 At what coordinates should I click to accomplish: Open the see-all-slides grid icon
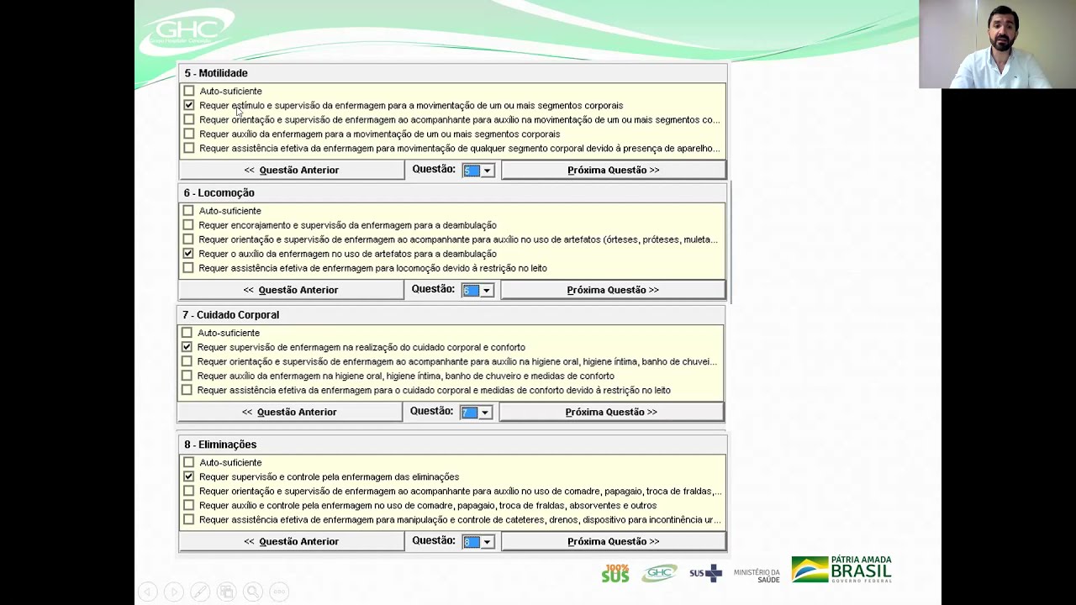click(226, 592)
